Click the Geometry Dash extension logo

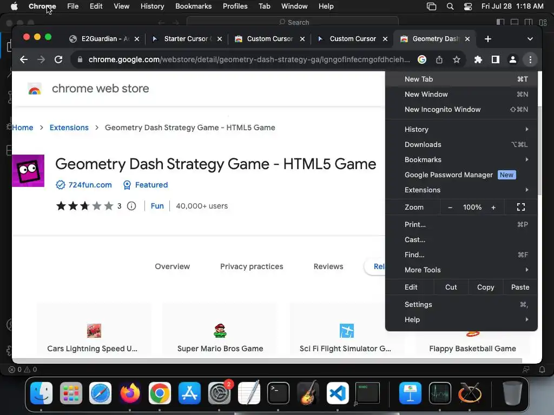pyautogui.click(x=28, y=171)
